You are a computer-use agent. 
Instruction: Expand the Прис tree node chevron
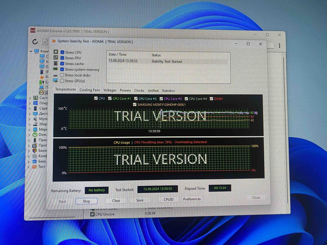pos(29,140)
